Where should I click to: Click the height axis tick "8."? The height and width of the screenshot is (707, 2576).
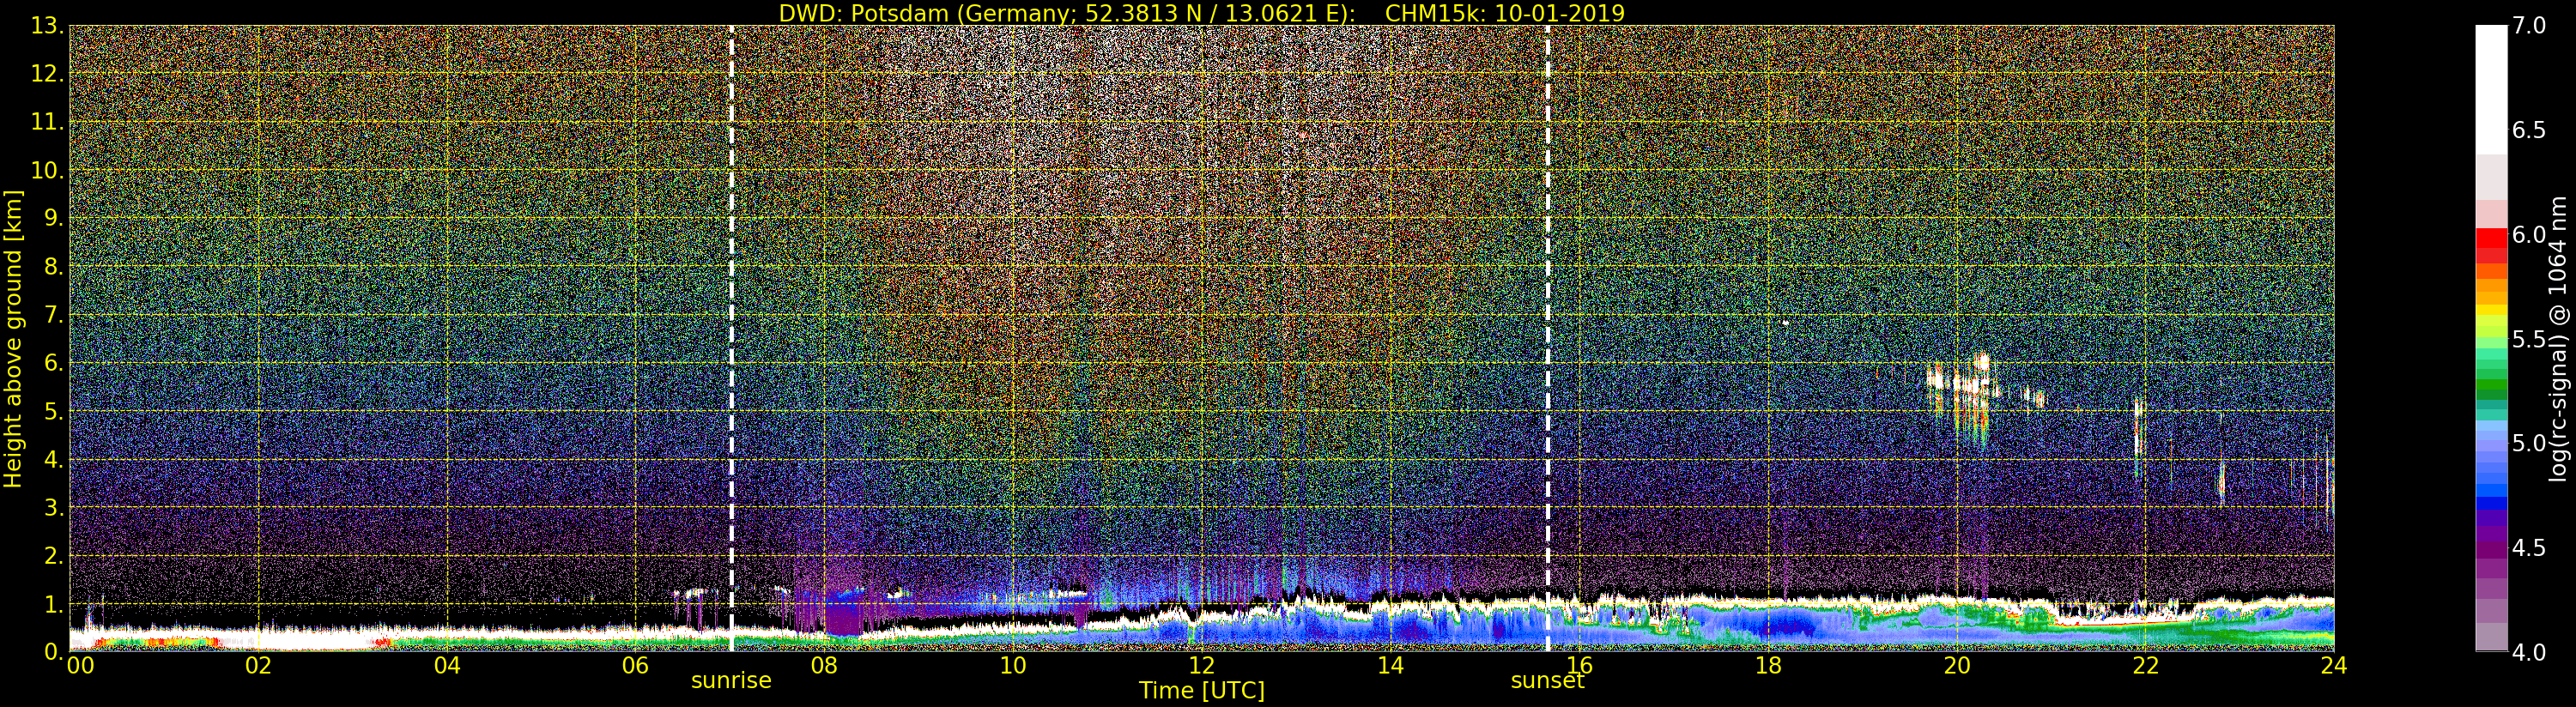click(x=53, y=267)
